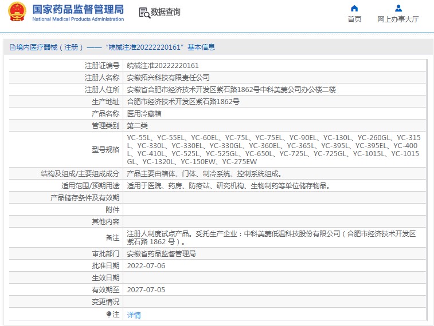Click National Medical Products Administration text
This screenshot has height=326, width=434.
78,19
